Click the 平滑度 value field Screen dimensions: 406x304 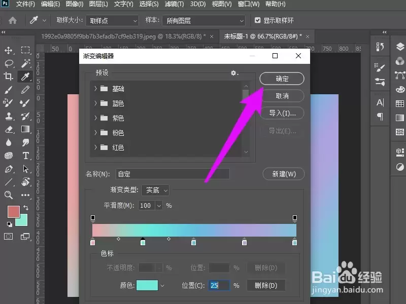pyautogui.click(x=147, y=206)
